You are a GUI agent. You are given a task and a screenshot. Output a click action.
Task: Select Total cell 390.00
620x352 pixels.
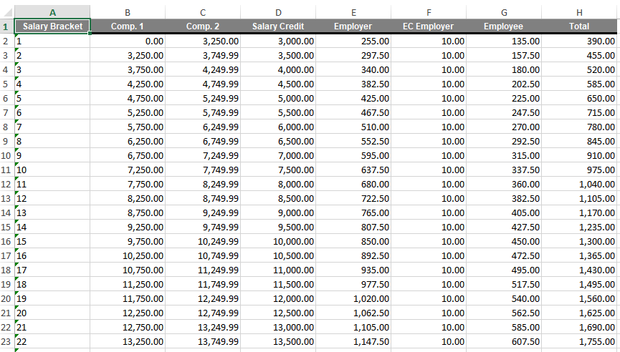(x=579, y=41)
